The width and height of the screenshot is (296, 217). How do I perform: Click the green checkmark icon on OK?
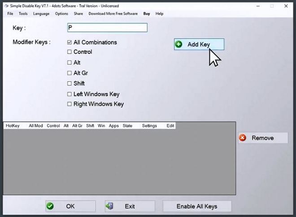pyautogui.click(x=50, y=206)
